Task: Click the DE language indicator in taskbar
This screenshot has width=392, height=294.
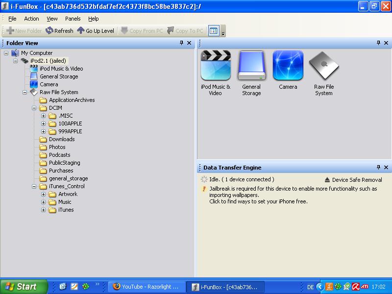Action: pos(310,287)
